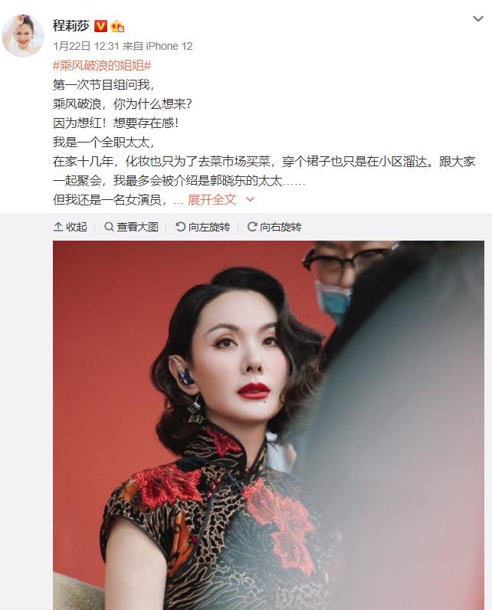Open the #乘风破浪的姐姐# hashtag topic
Image resolution: width=492 pixels, height=610 pixels.
[102, 65]
